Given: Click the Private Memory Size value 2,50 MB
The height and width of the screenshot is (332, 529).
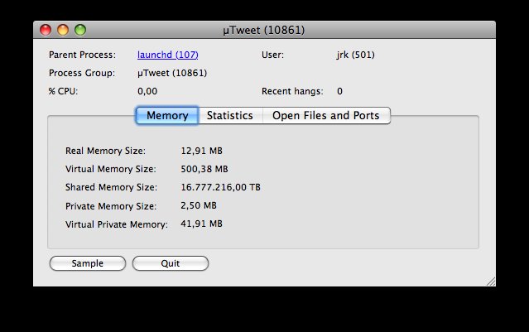Looking at the screenshot, I should coord(199,205).
